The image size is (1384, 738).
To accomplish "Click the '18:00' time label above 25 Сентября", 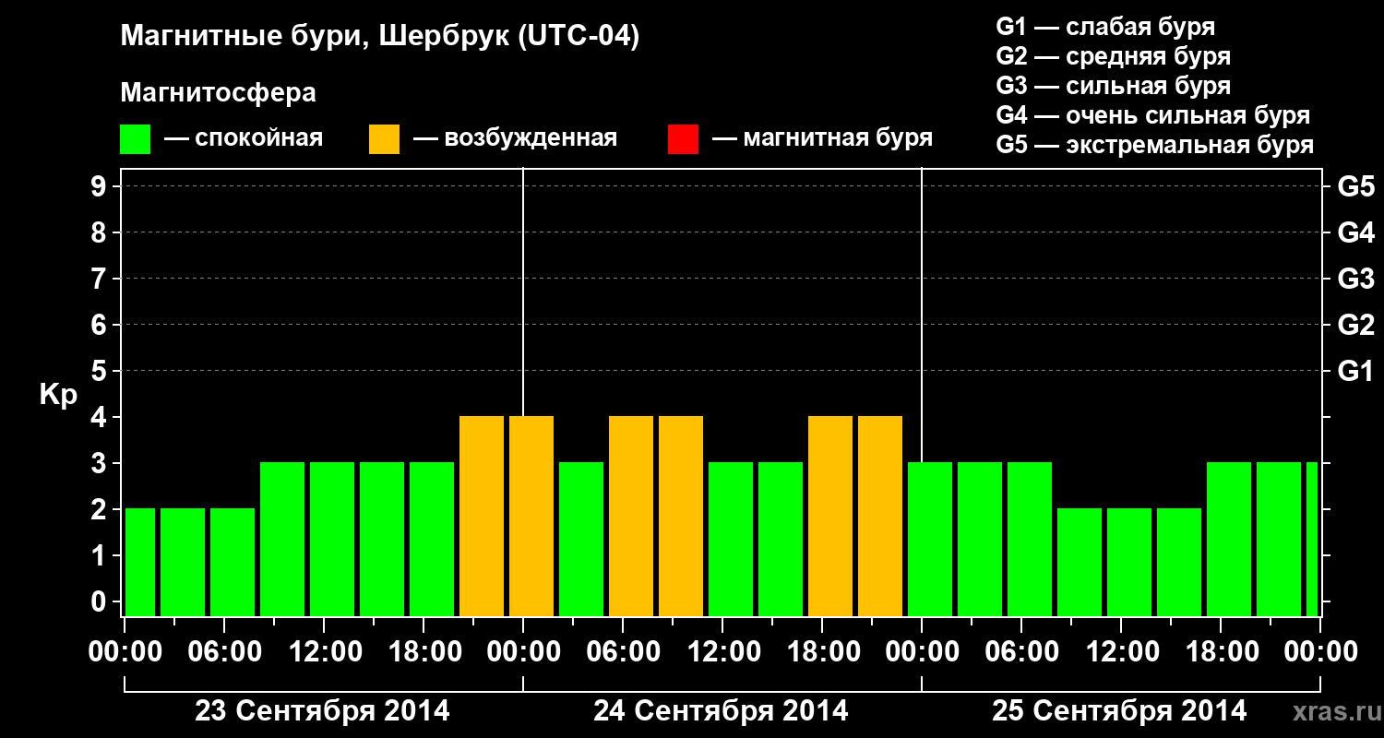I will 1221,651.
